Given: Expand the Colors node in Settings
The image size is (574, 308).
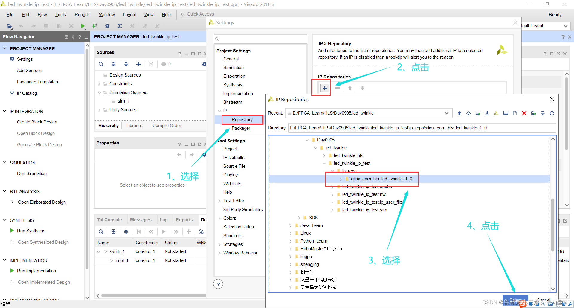Looking at the screenshot, I should pyautogui.click(x=219, y=218).
